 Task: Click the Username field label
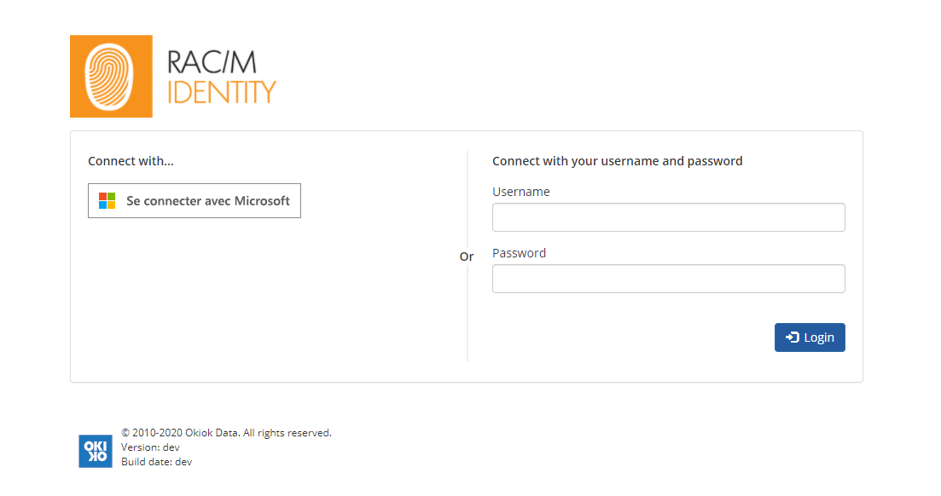tap(520, 192)
